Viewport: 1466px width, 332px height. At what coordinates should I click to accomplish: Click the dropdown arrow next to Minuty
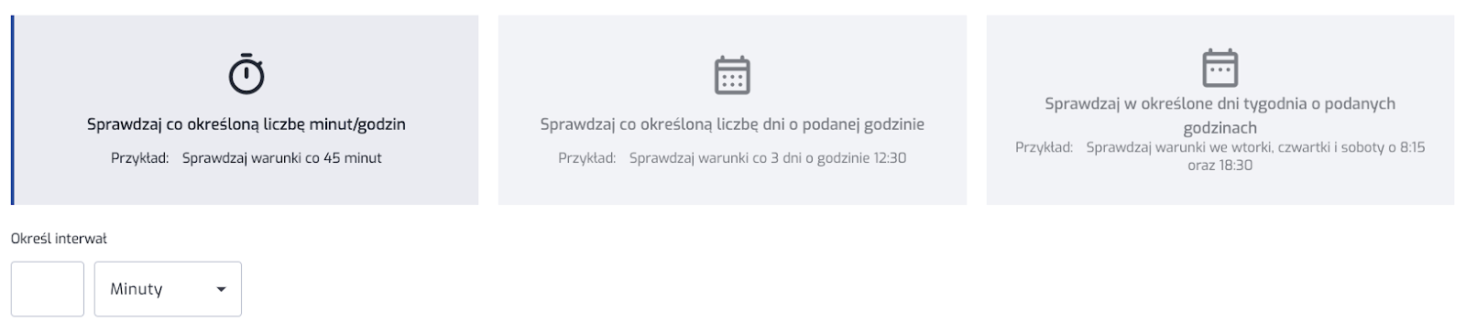(x=221, y=290)
